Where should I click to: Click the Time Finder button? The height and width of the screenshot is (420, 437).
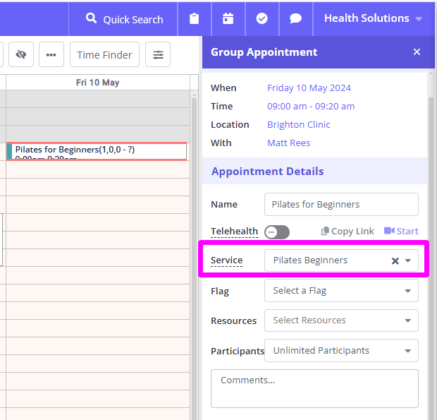click(104, 54)
